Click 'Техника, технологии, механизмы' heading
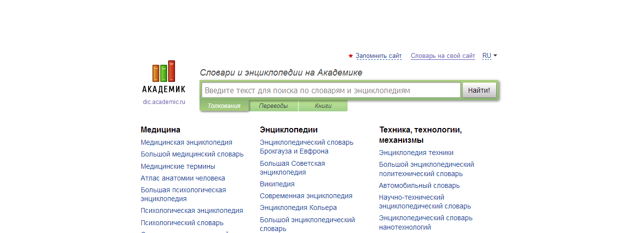Image resolution: width=631 pixels, height=233 pixels. click(421, 135)
